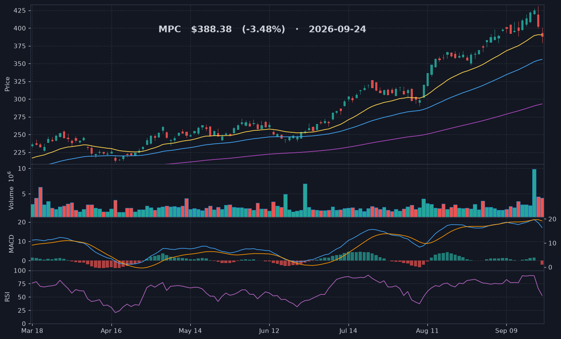Click the Jun 12 date axis label
The height and width of the screenshot is (339, 561).
coord(269,331)
